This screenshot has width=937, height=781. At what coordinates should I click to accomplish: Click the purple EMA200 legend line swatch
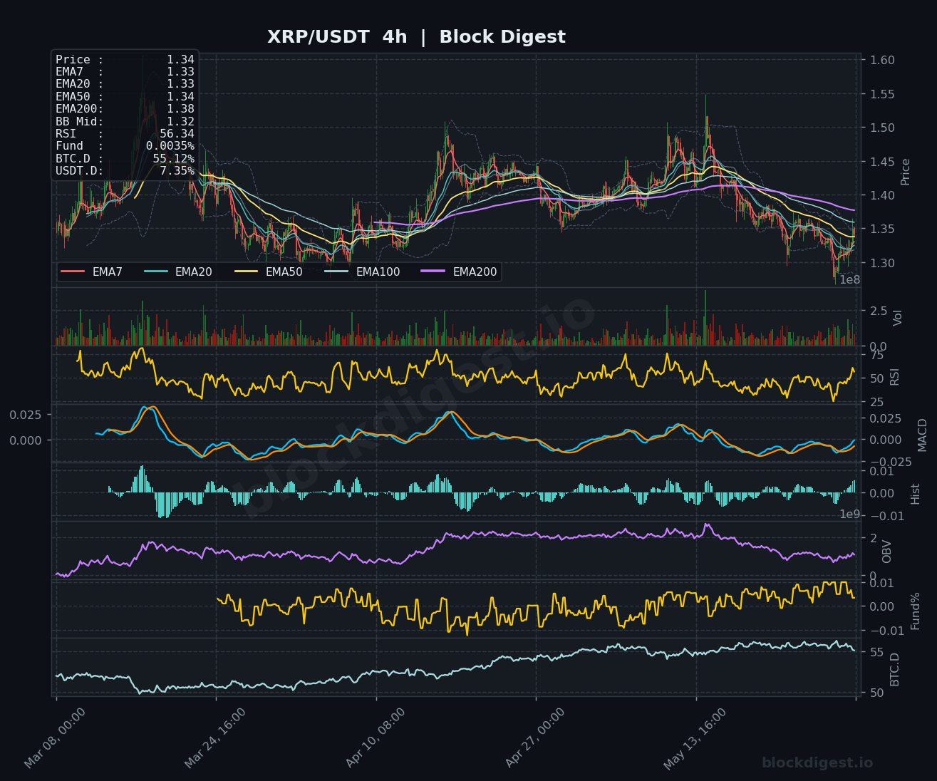pyautogui.click(x=433, y=271)
